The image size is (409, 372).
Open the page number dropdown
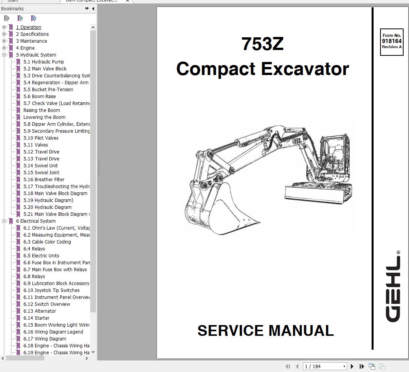coord(344,366)
